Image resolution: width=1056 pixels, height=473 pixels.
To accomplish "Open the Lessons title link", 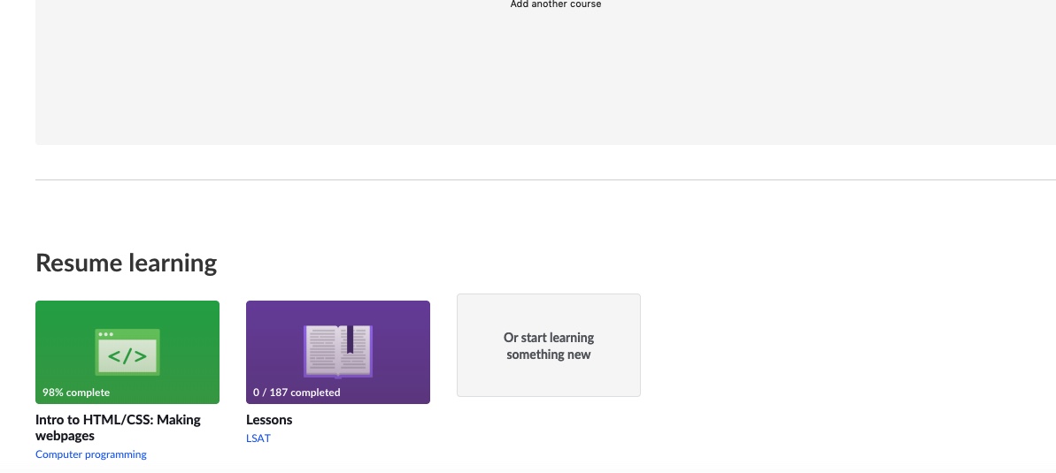I will (x=269, y=420).
